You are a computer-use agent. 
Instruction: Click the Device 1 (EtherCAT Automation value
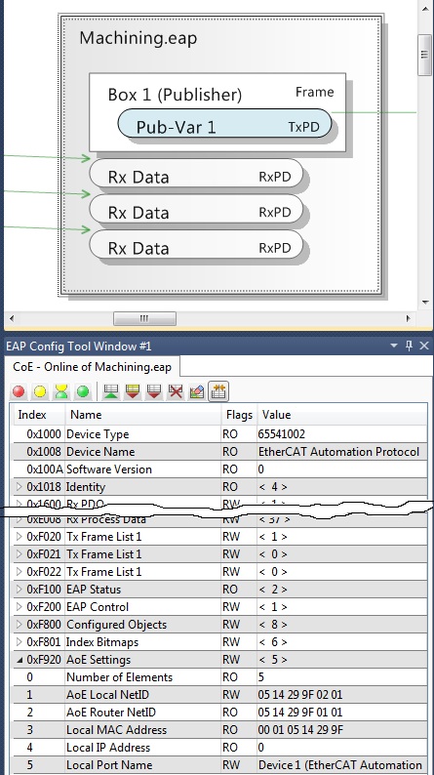point(339,765)
